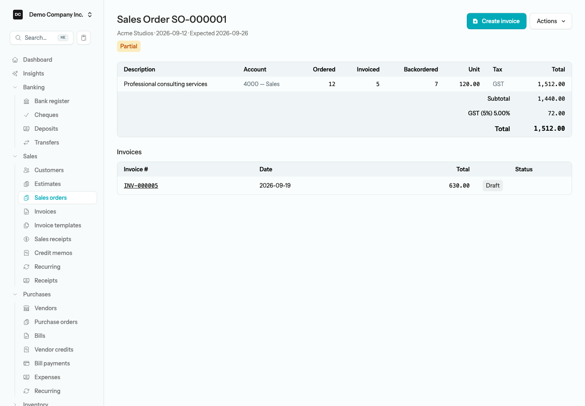Click the Purchase orders icon
The image size is (585, 406).
26,322
